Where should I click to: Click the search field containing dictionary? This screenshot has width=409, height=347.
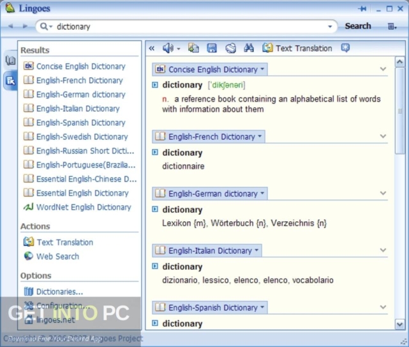(186, 26)
